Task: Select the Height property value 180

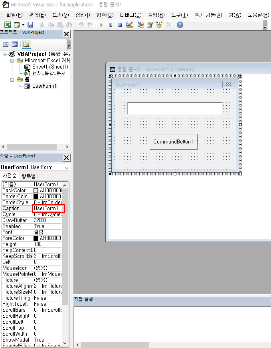Action: [47, 244]
